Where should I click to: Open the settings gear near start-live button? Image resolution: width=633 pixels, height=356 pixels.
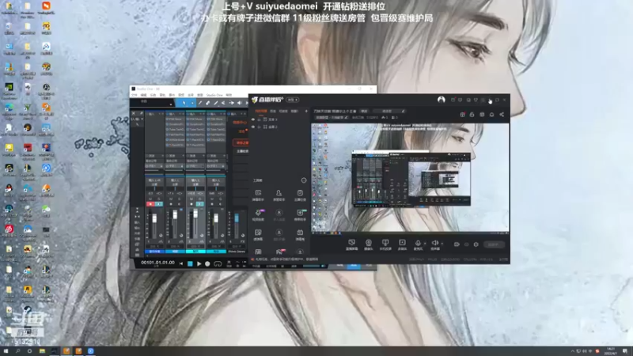click(x=476, y=244)
